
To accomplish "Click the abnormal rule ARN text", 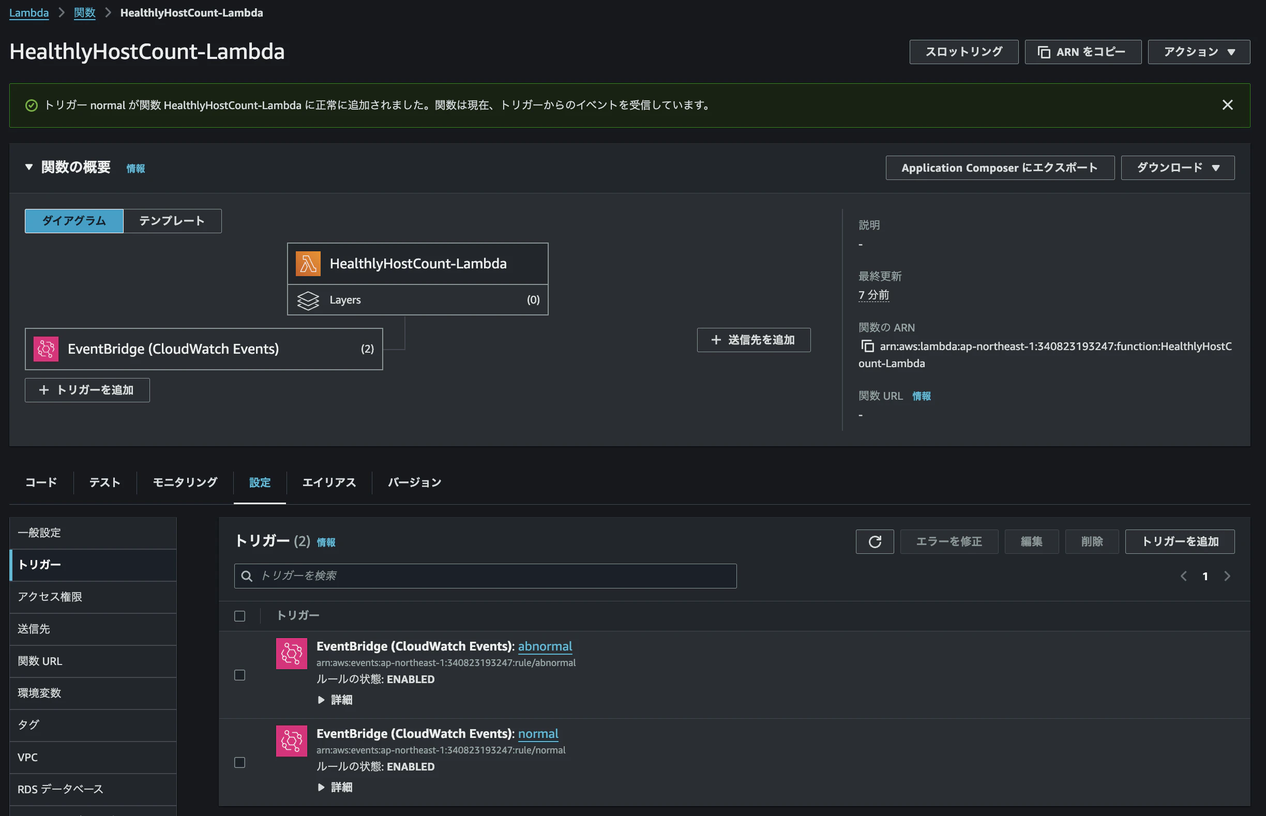I will click(x=446, y=663).
